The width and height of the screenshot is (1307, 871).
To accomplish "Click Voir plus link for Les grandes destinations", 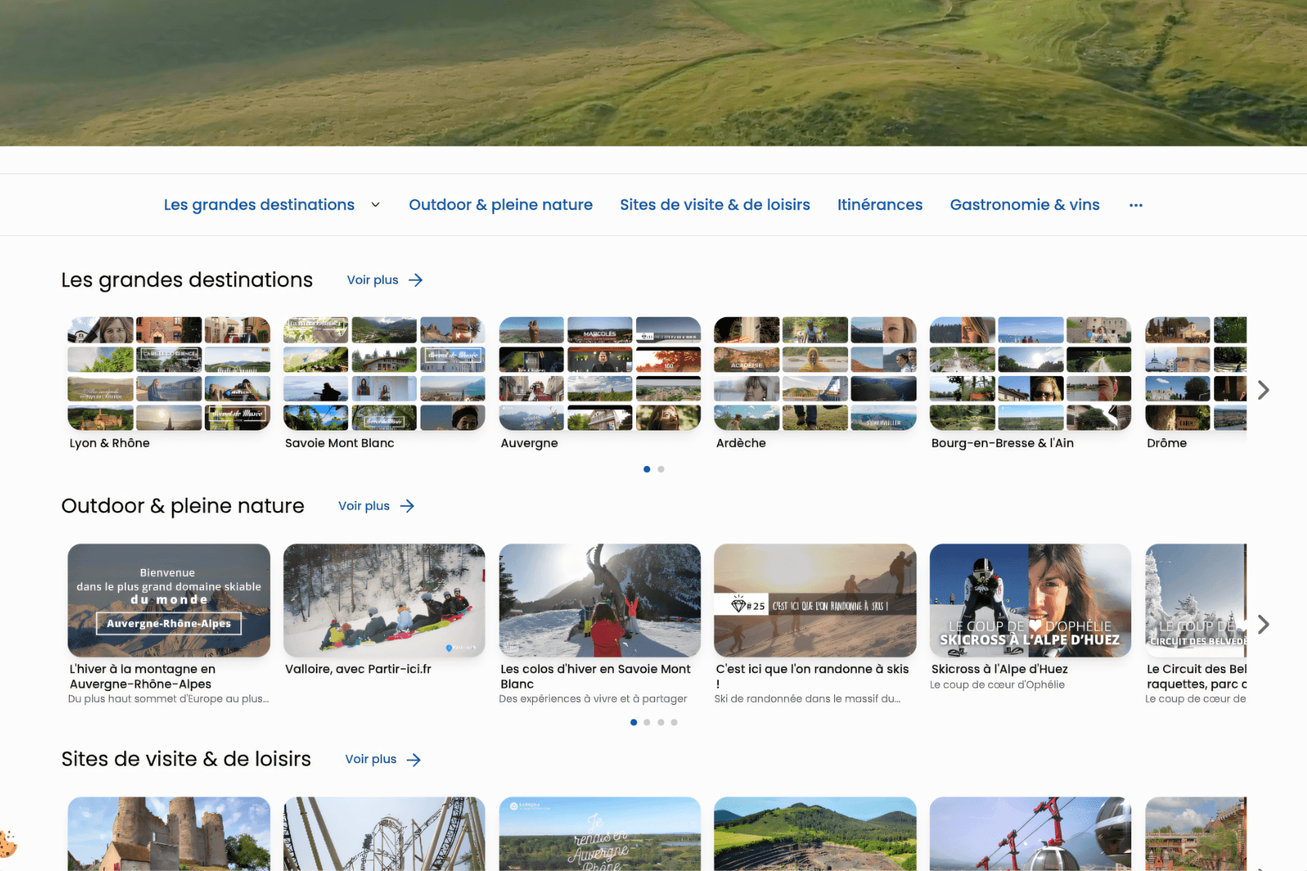I will [372, 280].
